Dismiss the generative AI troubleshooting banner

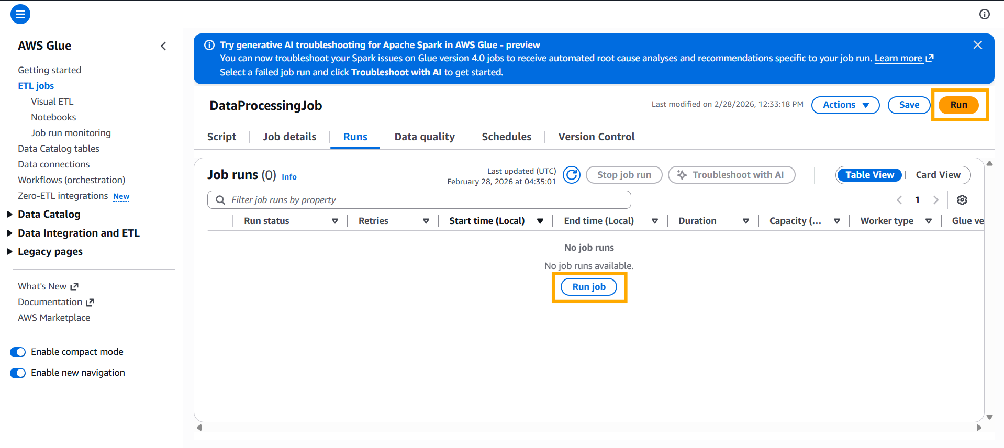pos(977,45)
